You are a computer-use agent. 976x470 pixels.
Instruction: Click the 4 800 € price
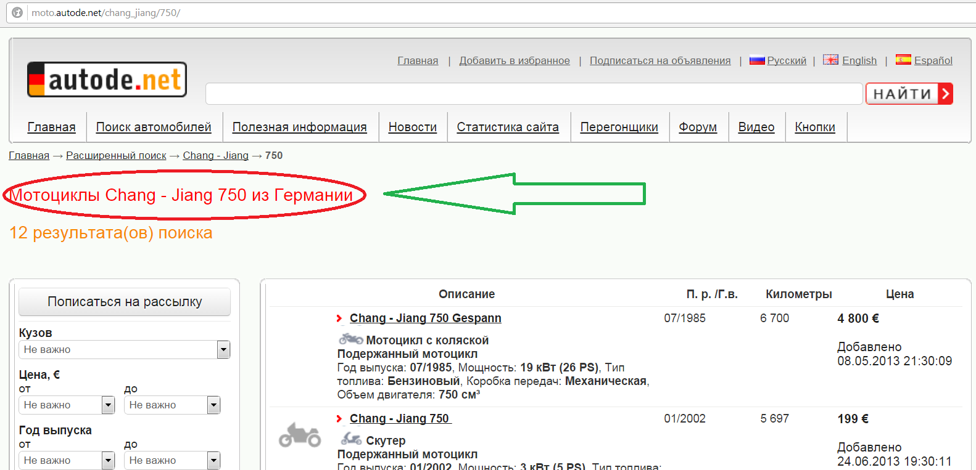pos(858,318)
